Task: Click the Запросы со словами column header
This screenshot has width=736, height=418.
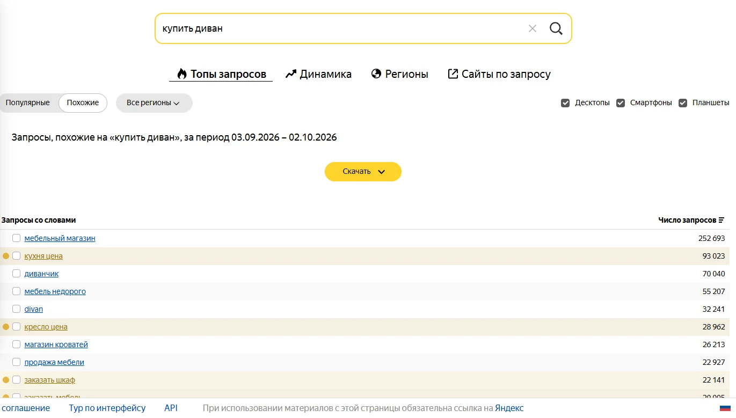Action: click(x=39, y=220)
